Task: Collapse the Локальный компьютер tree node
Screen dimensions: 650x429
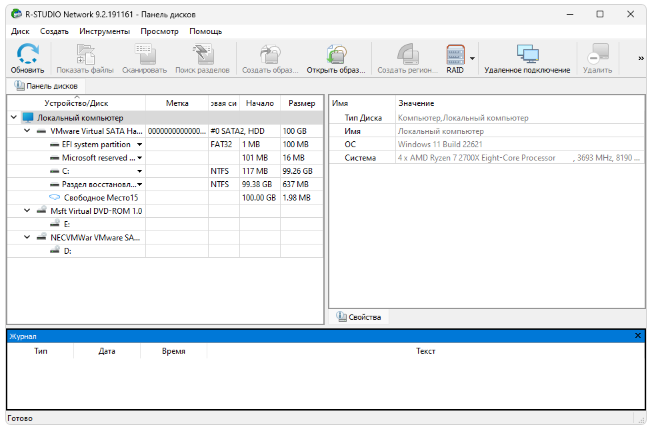Action: coord(14,117)
